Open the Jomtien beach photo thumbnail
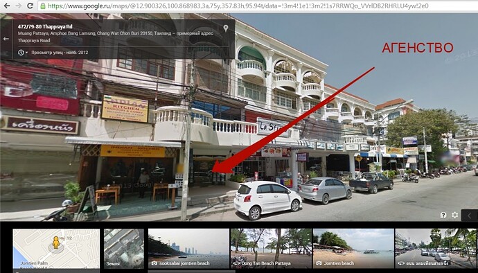The height and width of the screenshot is (273, 478). click(353, 249)
